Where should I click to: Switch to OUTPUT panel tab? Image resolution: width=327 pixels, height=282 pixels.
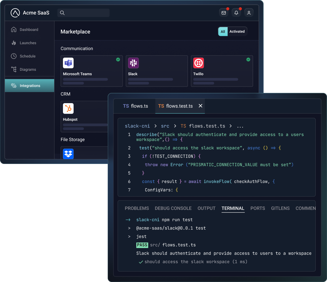(207, 208)
